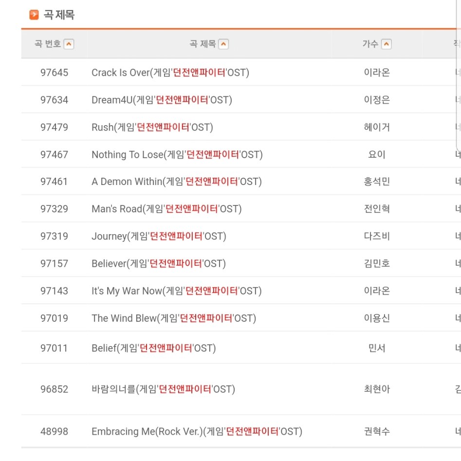Click singer name 민서
Viewport: 461px width, 461px height.
[x=377, y=349]
